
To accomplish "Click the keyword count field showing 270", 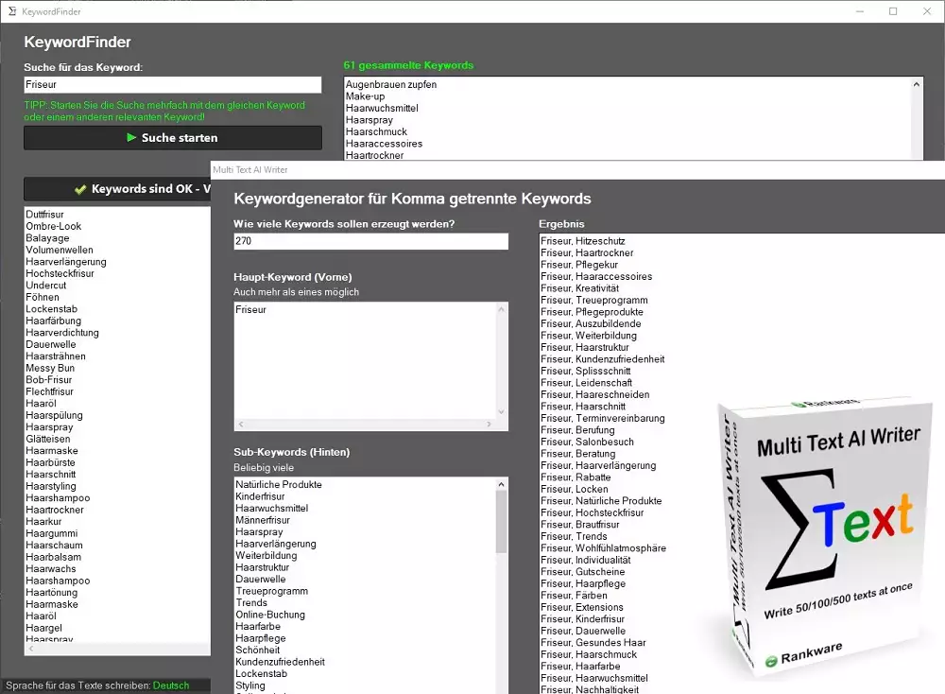I will click(370, 241).
